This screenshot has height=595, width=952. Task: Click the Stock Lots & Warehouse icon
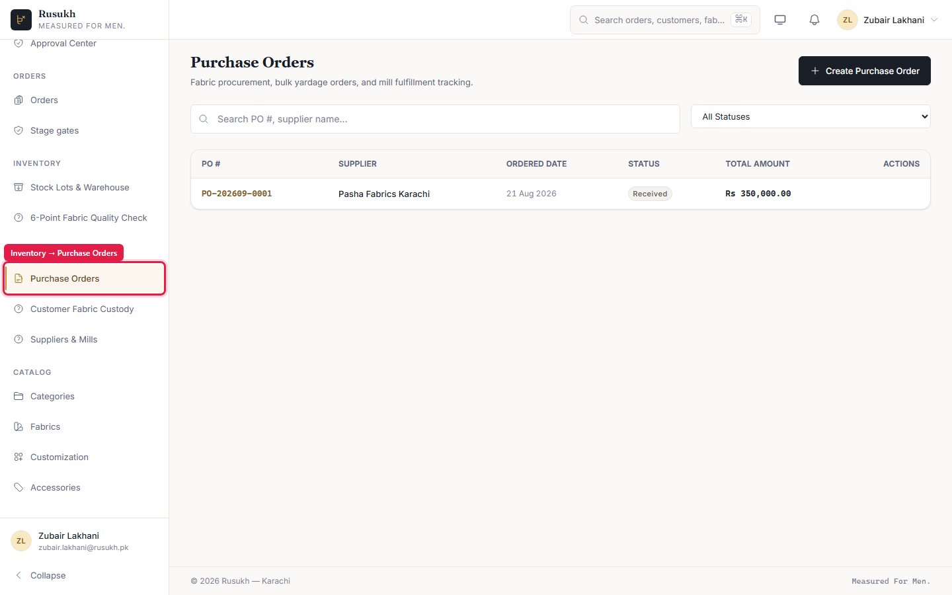point(19,187)
